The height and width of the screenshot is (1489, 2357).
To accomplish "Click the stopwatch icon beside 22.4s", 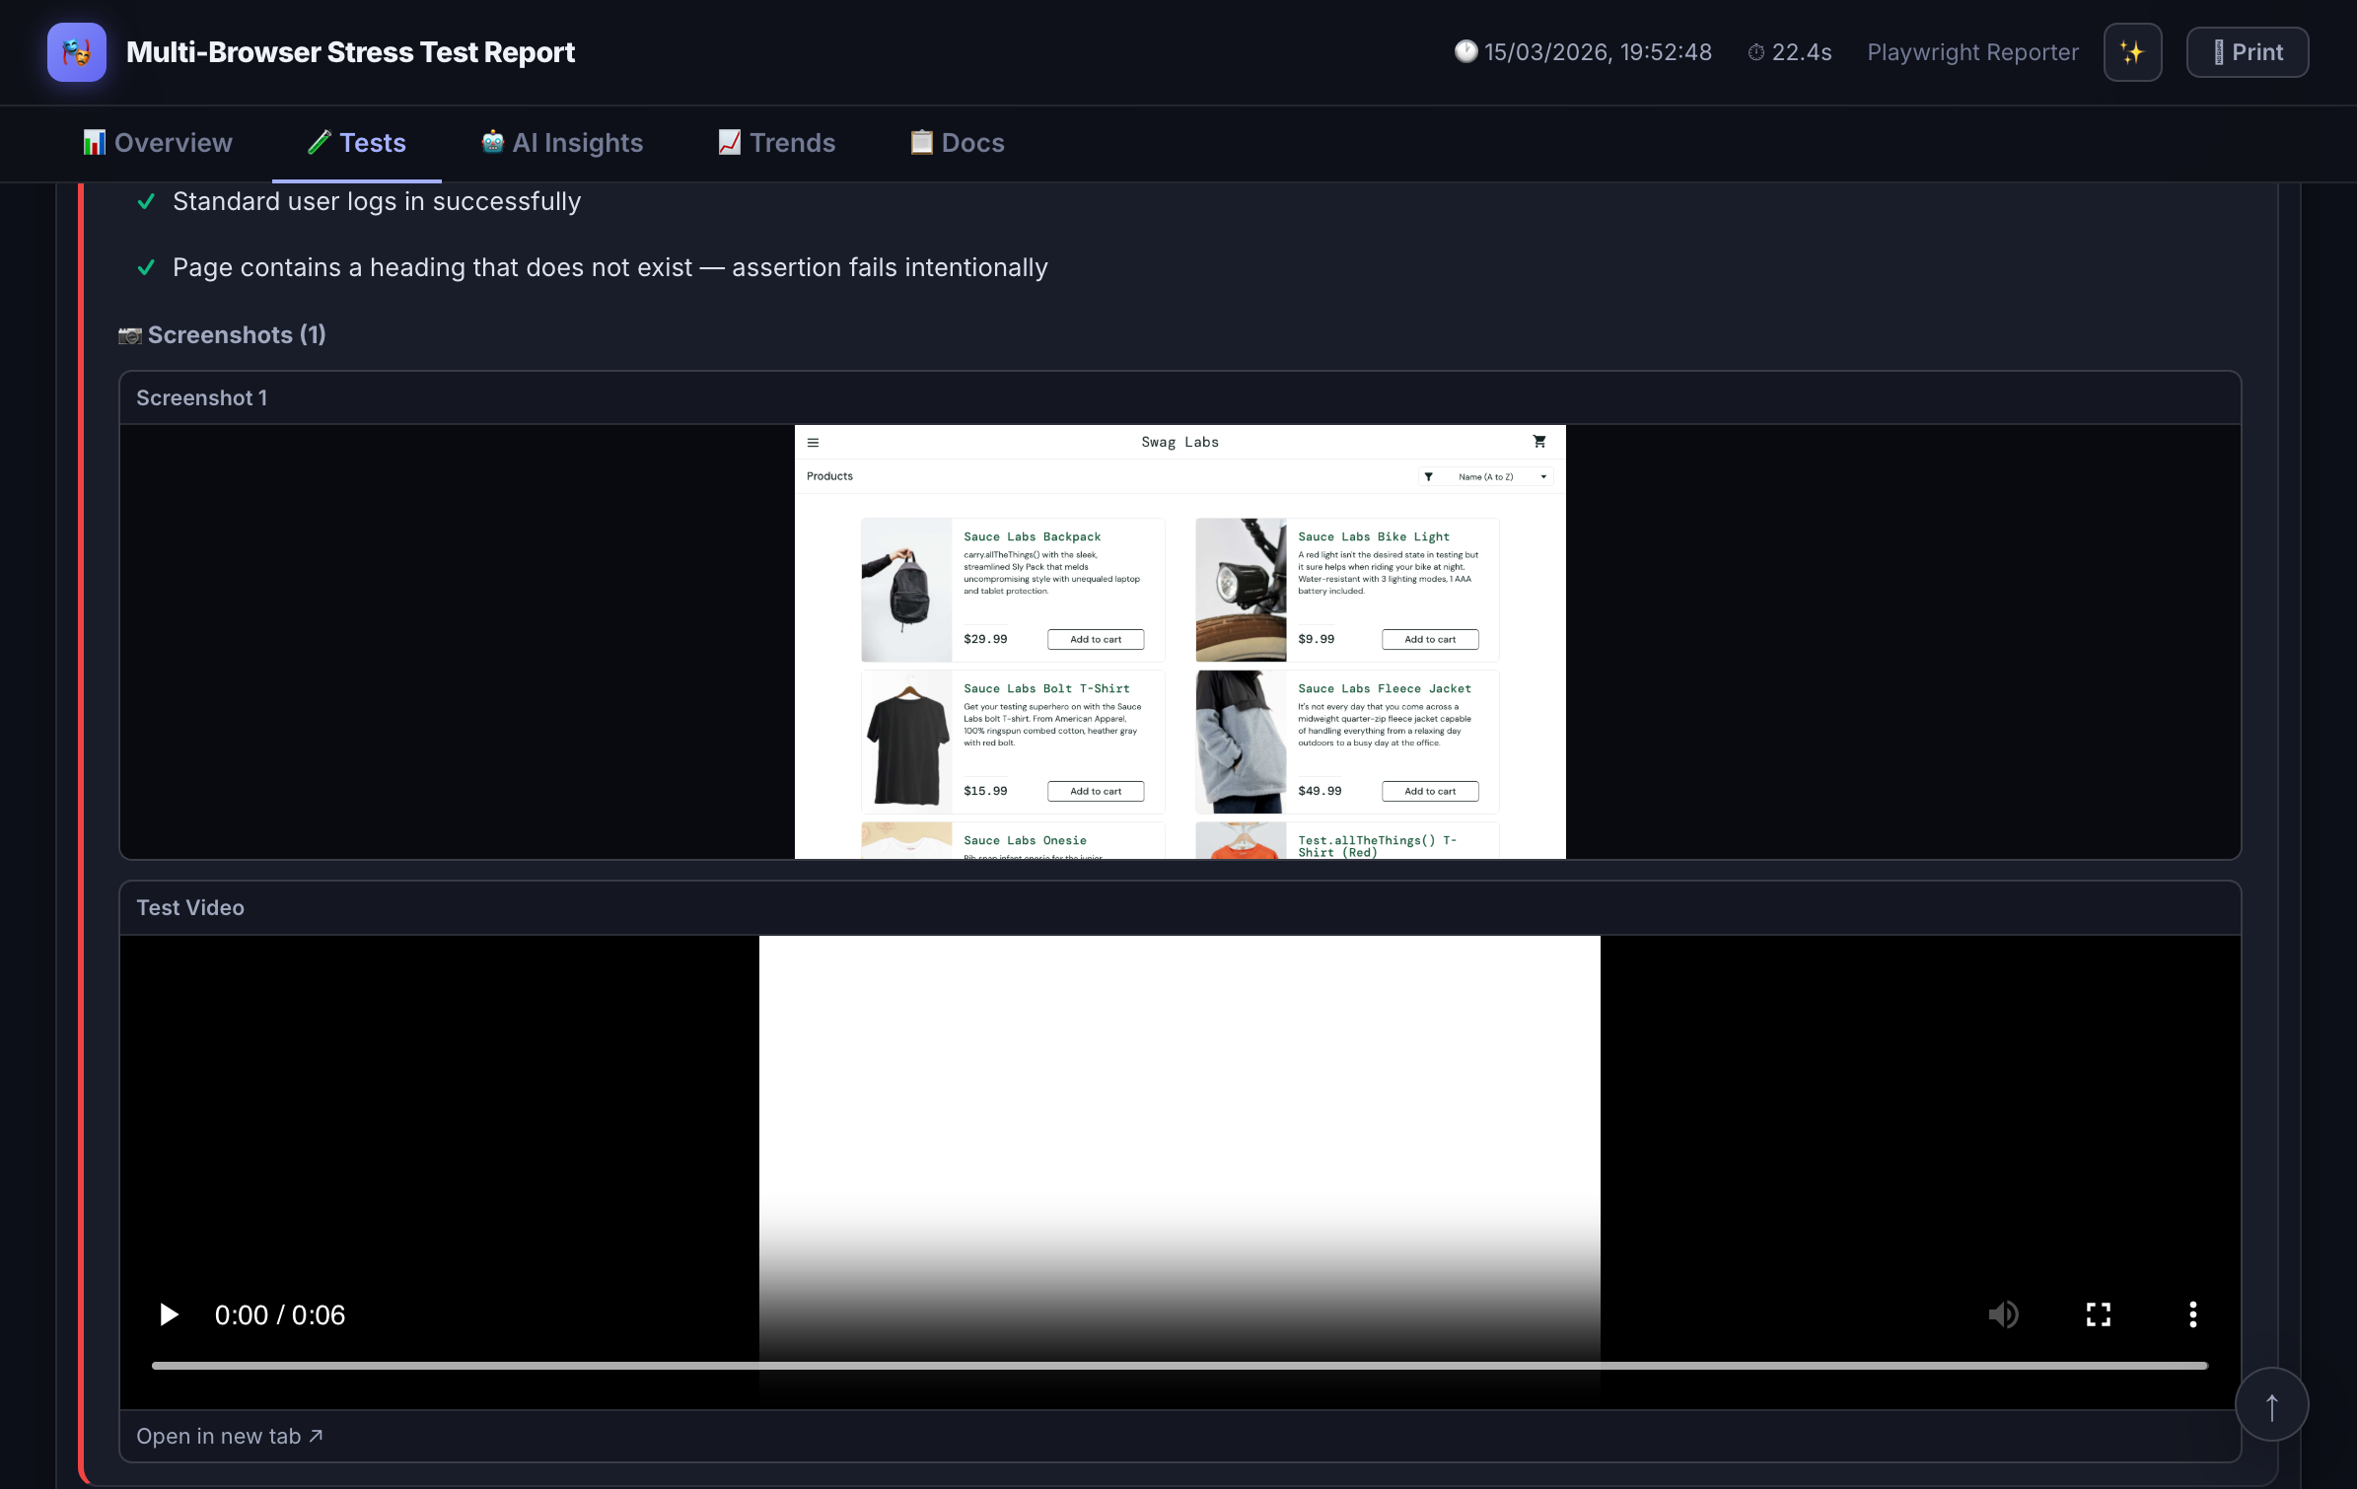I will (x=1756, y=52).
